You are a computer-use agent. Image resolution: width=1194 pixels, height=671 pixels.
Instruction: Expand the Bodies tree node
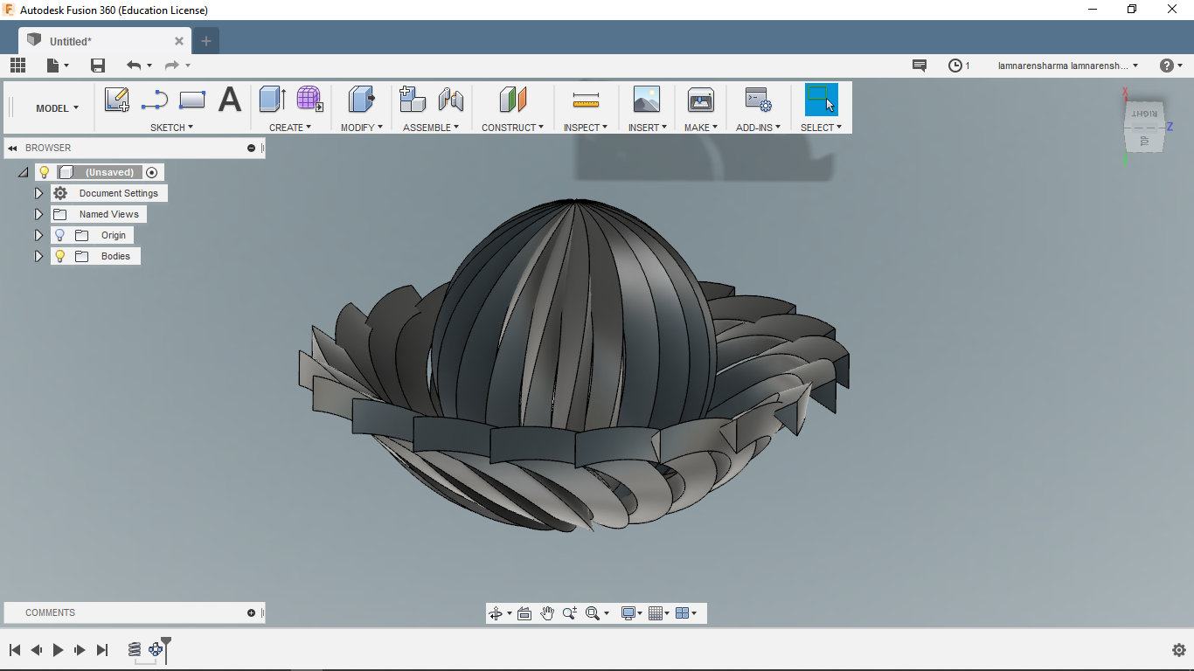tap(38, 256)
